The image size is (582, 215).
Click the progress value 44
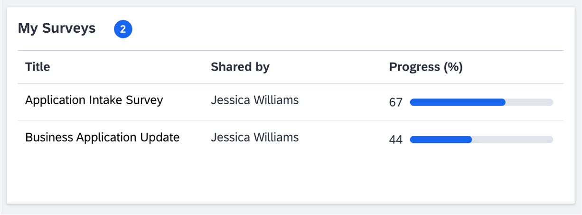pos(396,139)
